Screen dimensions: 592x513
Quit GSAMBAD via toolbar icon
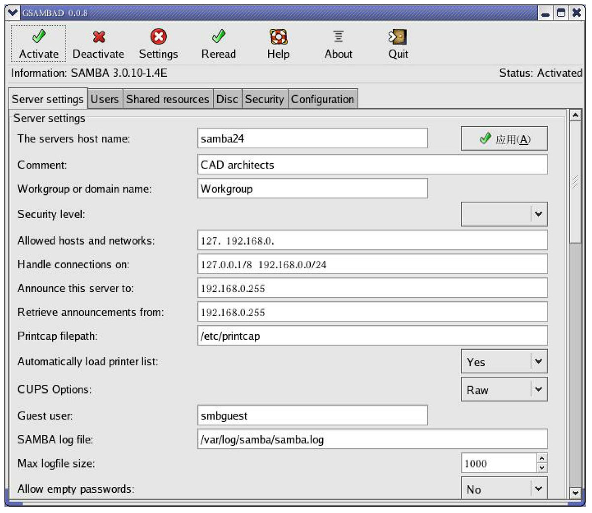tap(398, 37)
